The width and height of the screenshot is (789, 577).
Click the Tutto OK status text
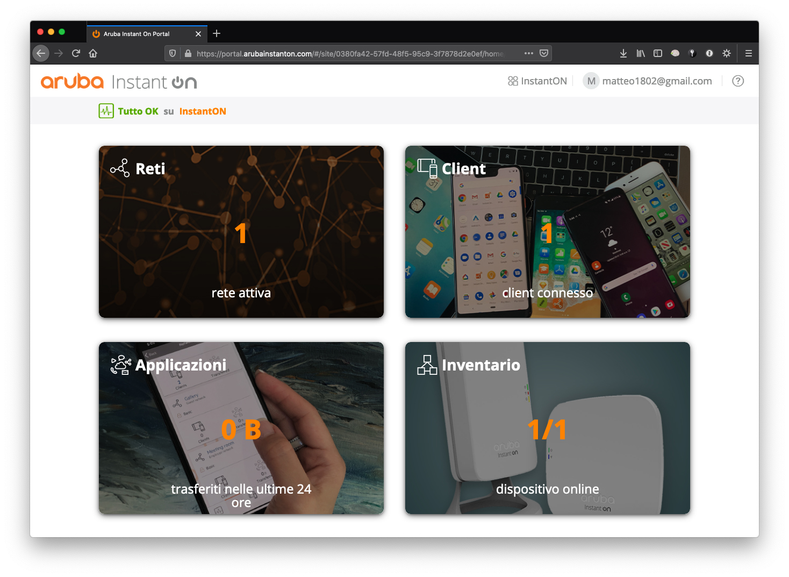coord(138,111)
